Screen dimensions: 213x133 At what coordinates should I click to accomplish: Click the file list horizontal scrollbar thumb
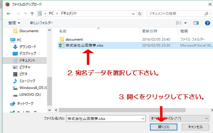click(x=122, y=110)
